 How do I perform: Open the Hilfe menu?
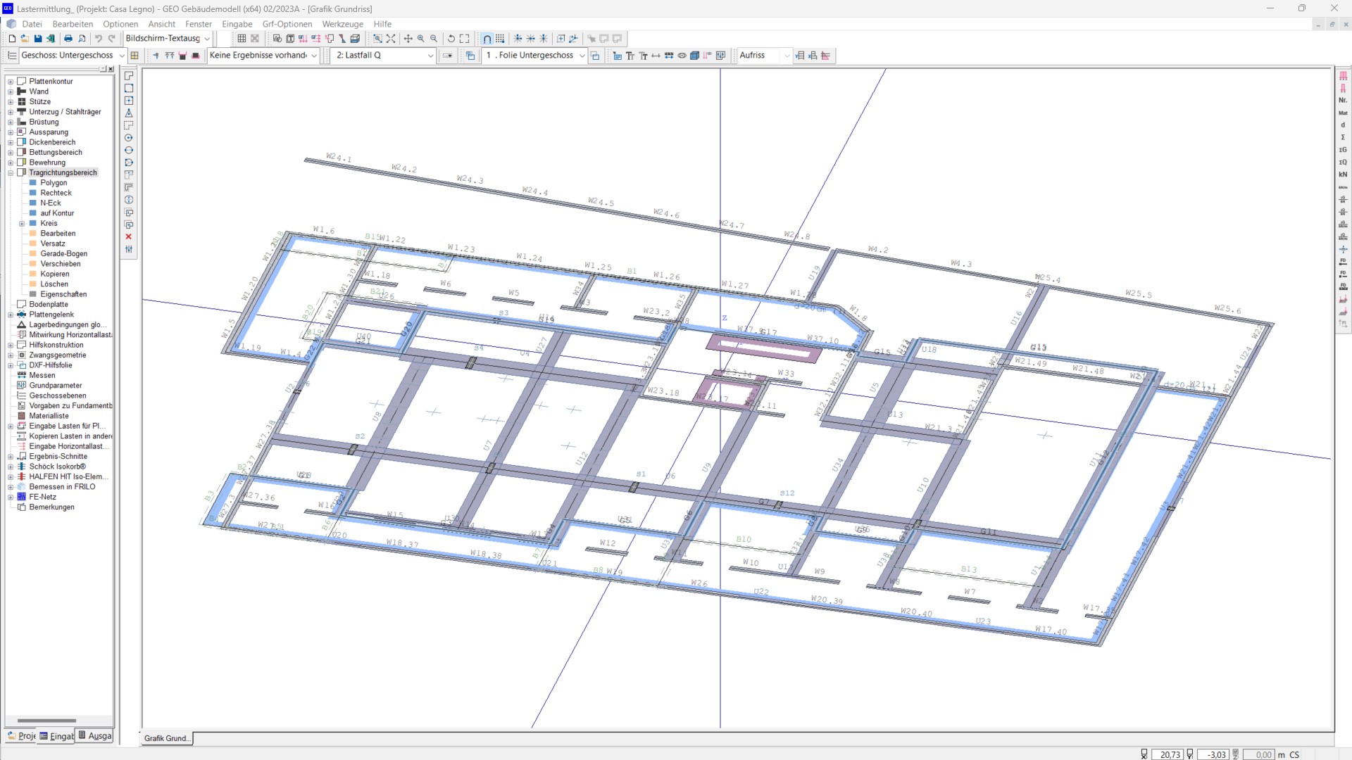382,24
